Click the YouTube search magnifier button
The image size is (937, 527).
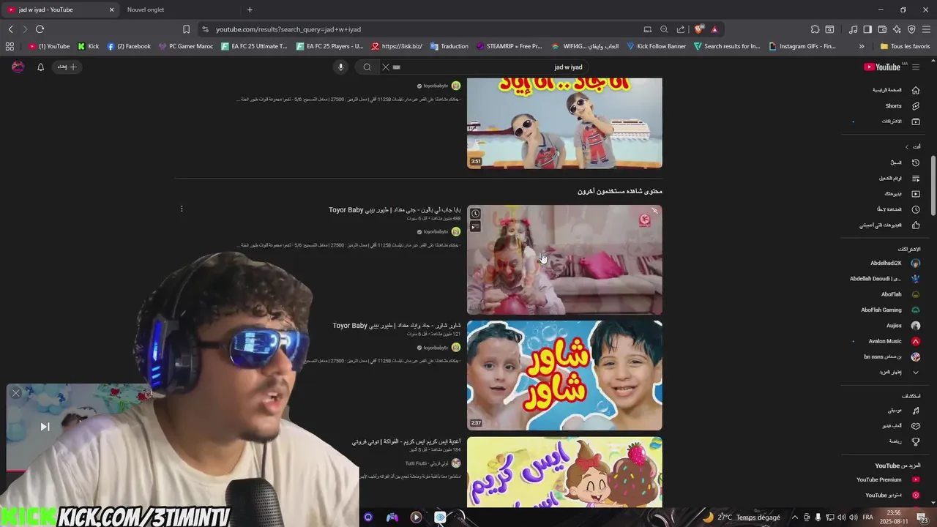367,67
